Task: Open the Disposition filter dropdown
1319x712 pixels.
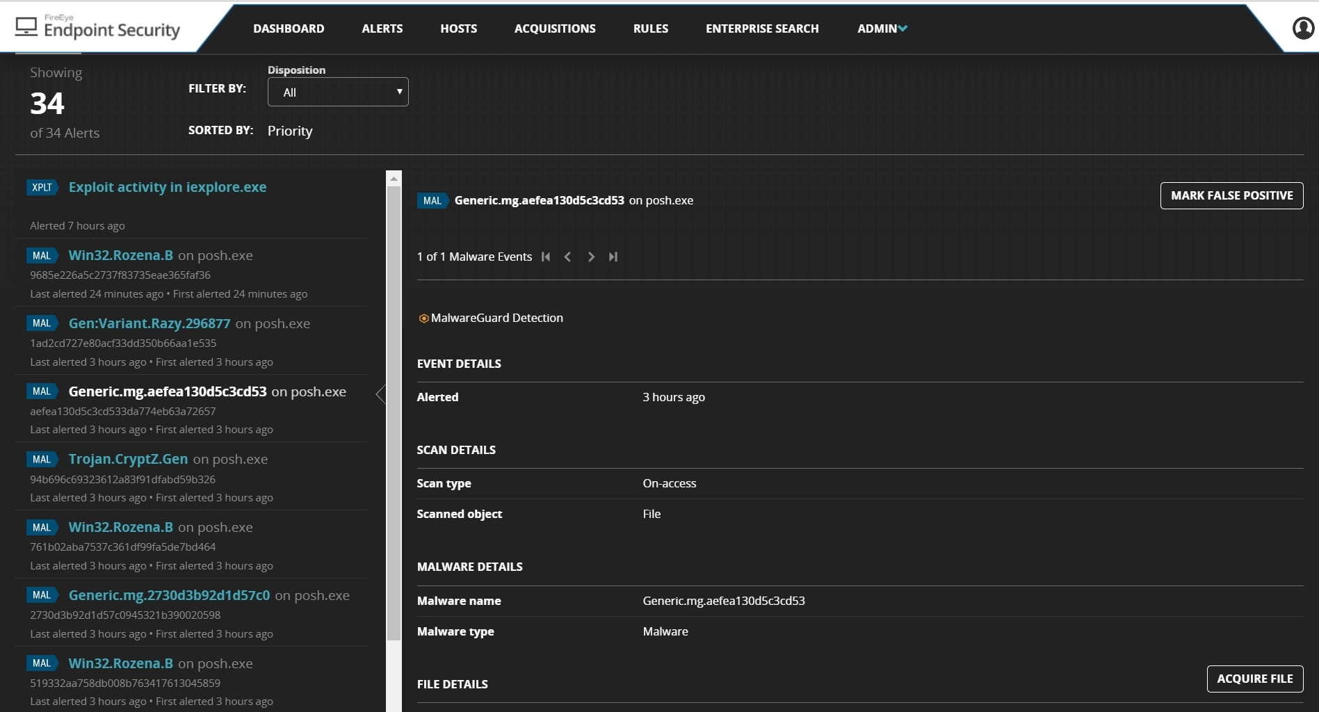Action: point(337,91)
